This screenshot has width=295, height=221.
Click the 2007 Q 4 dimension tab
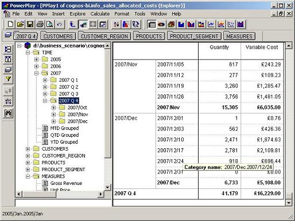(26, 36)
